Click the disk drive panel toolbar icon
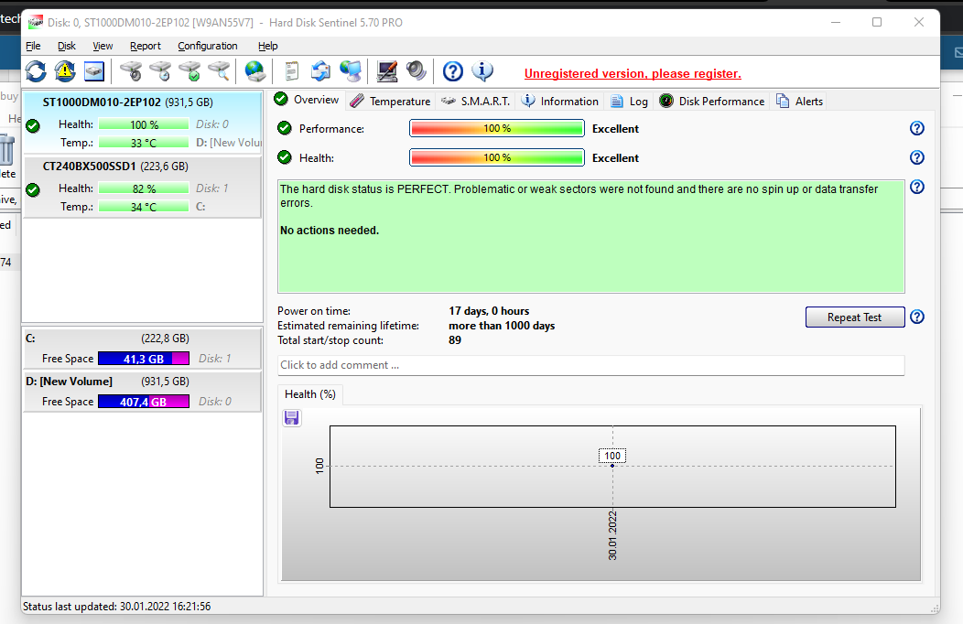Viewport: 963px width, 624px height. (x=94, y=71)
